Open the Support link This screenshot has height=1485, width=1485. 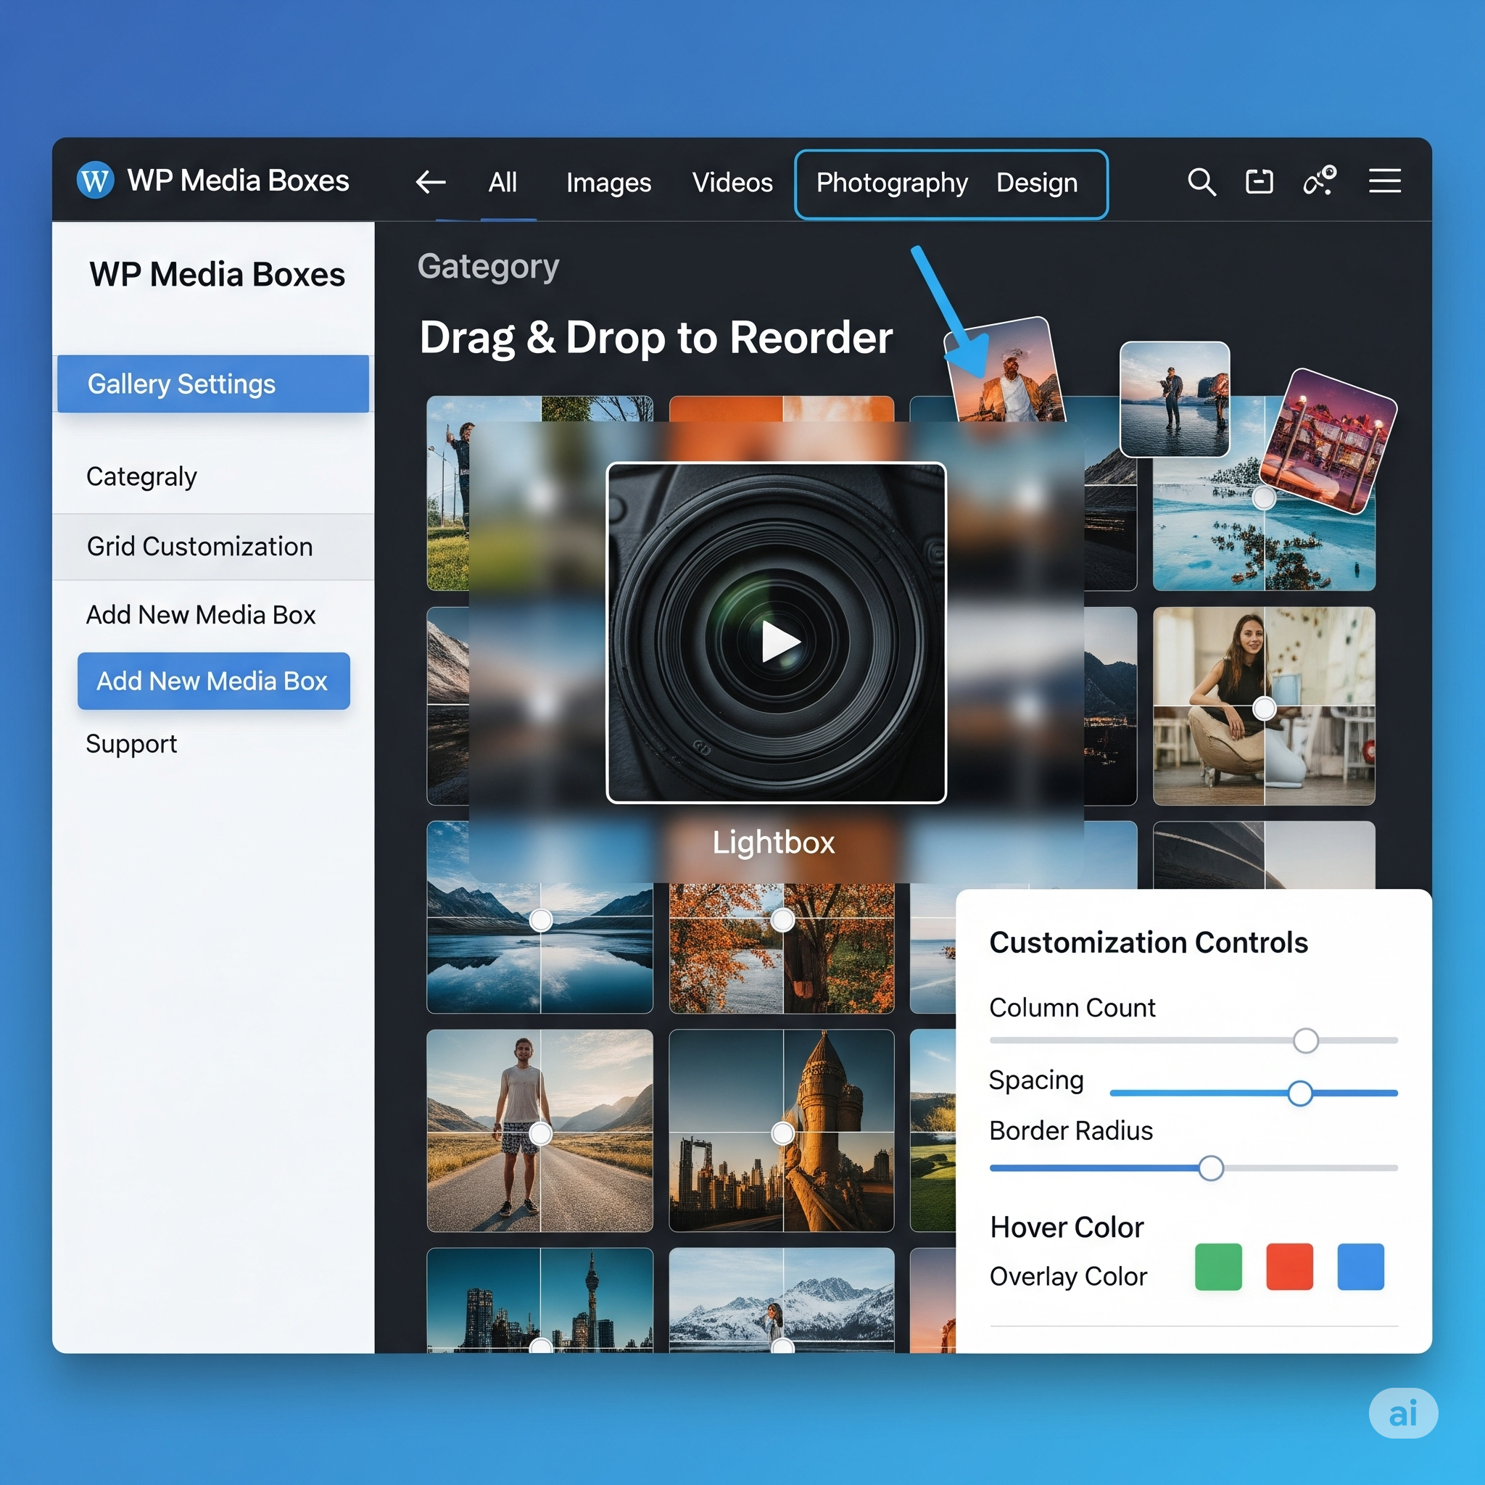131,744
